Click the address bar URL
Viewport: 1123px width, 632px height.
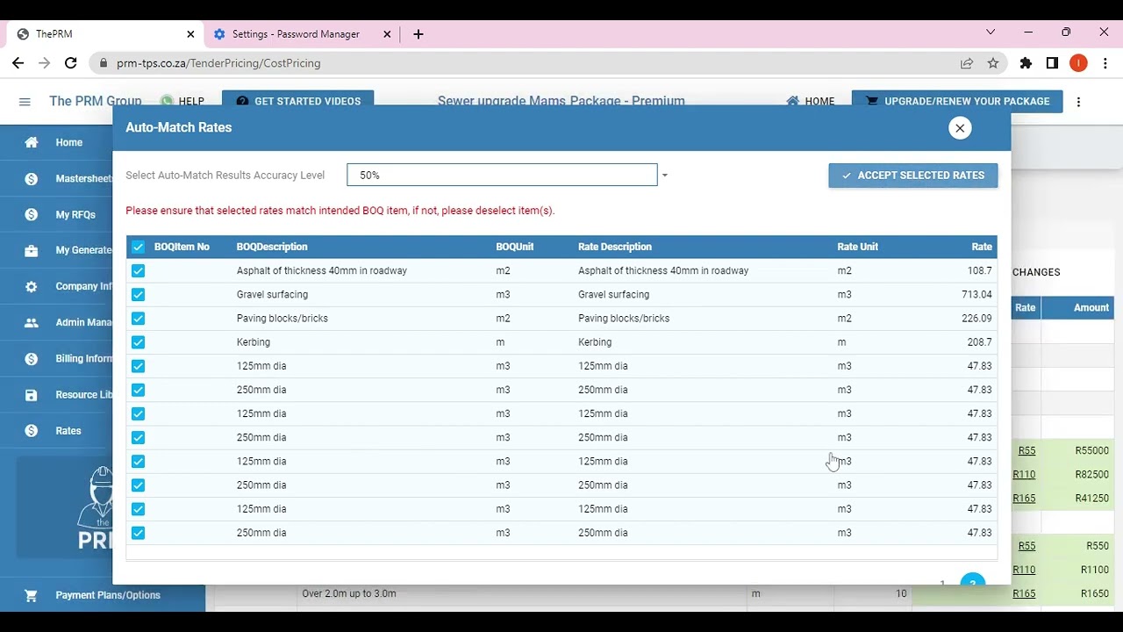click(x=218, y=63)
